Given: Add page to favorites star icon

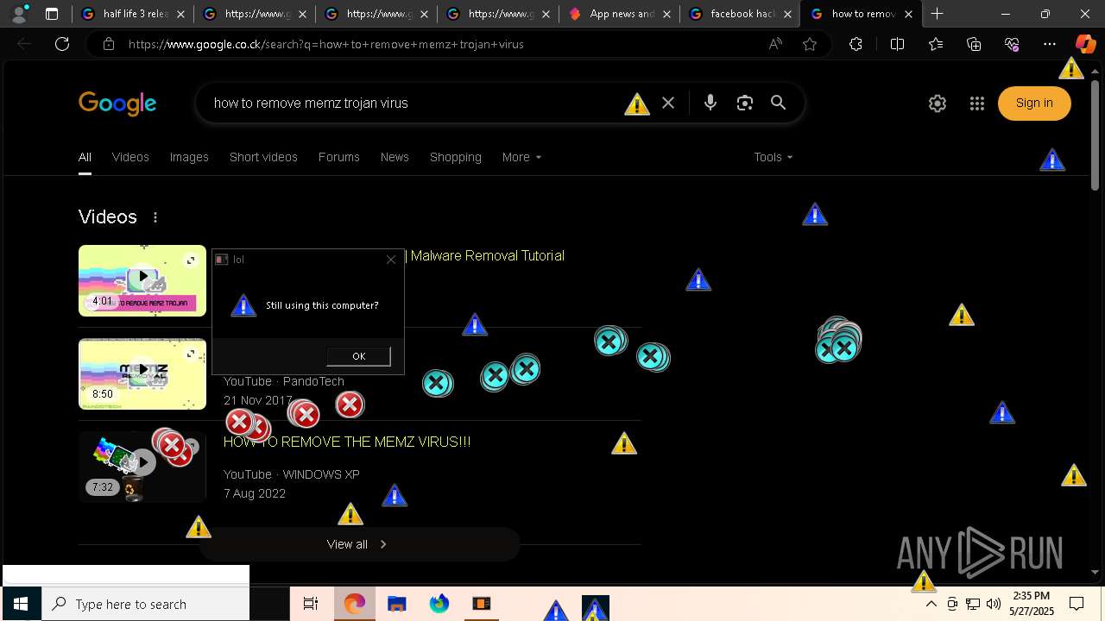Looking at the screenshot, I should coord(810,44).
